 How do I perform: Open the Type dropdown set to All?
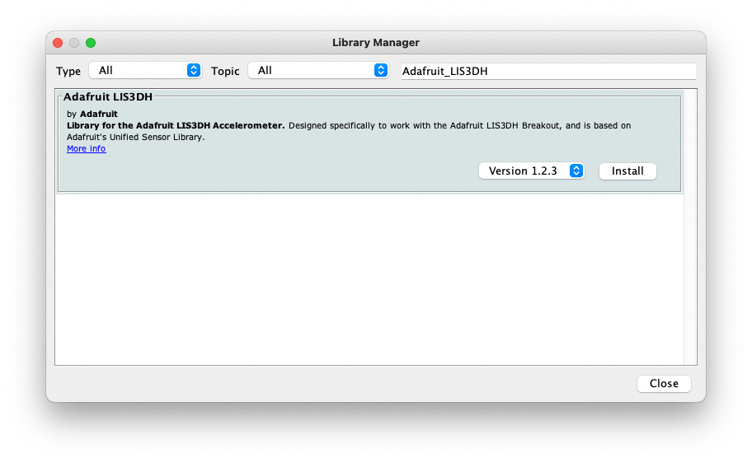click(x=145, y=71)
